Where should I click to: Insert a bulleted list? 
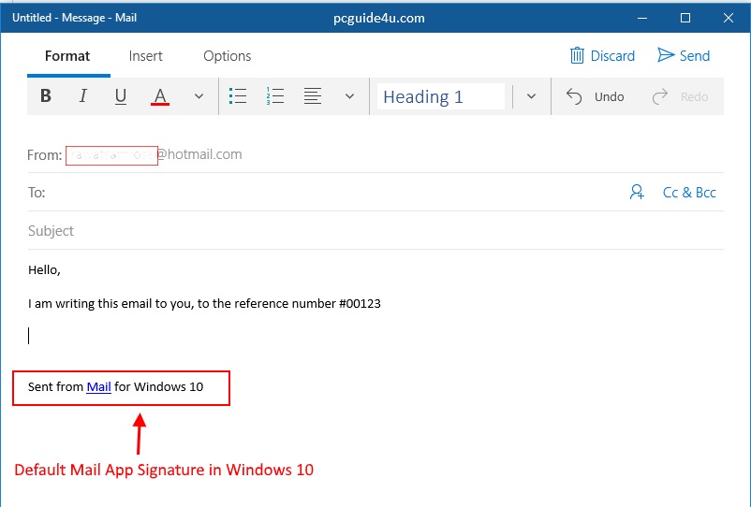pos(238,96)
